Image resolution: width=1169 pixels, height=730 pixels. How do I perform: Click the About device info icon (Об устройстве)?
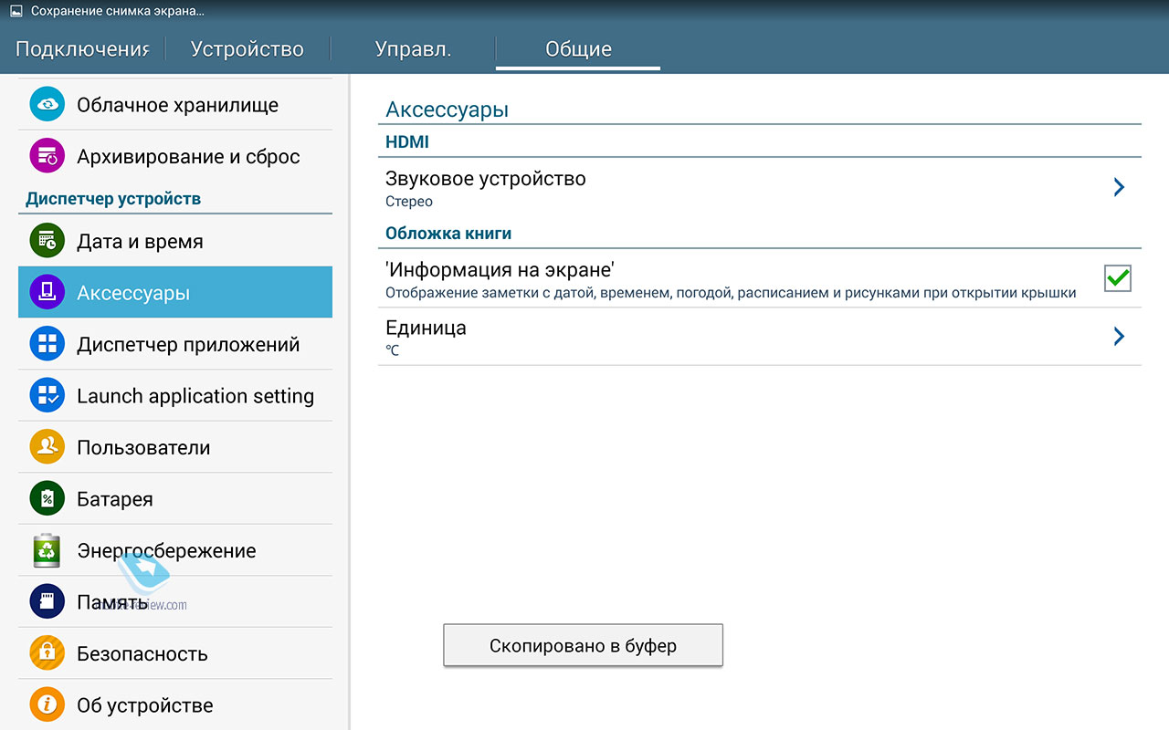47,705
